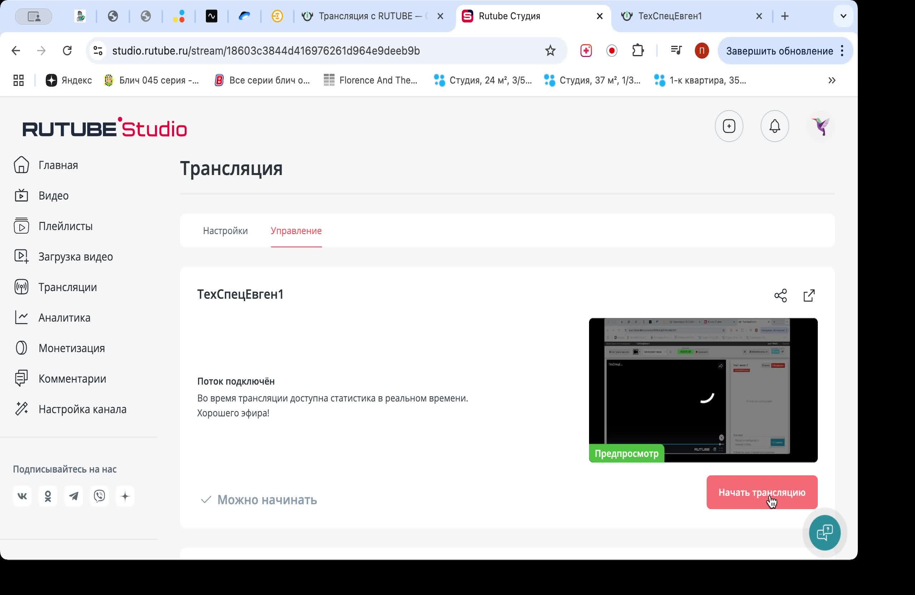Viewport: 915px width, 595px height.
Task: Open the Chrome profile П avatar
Action: tap(702, 51)
